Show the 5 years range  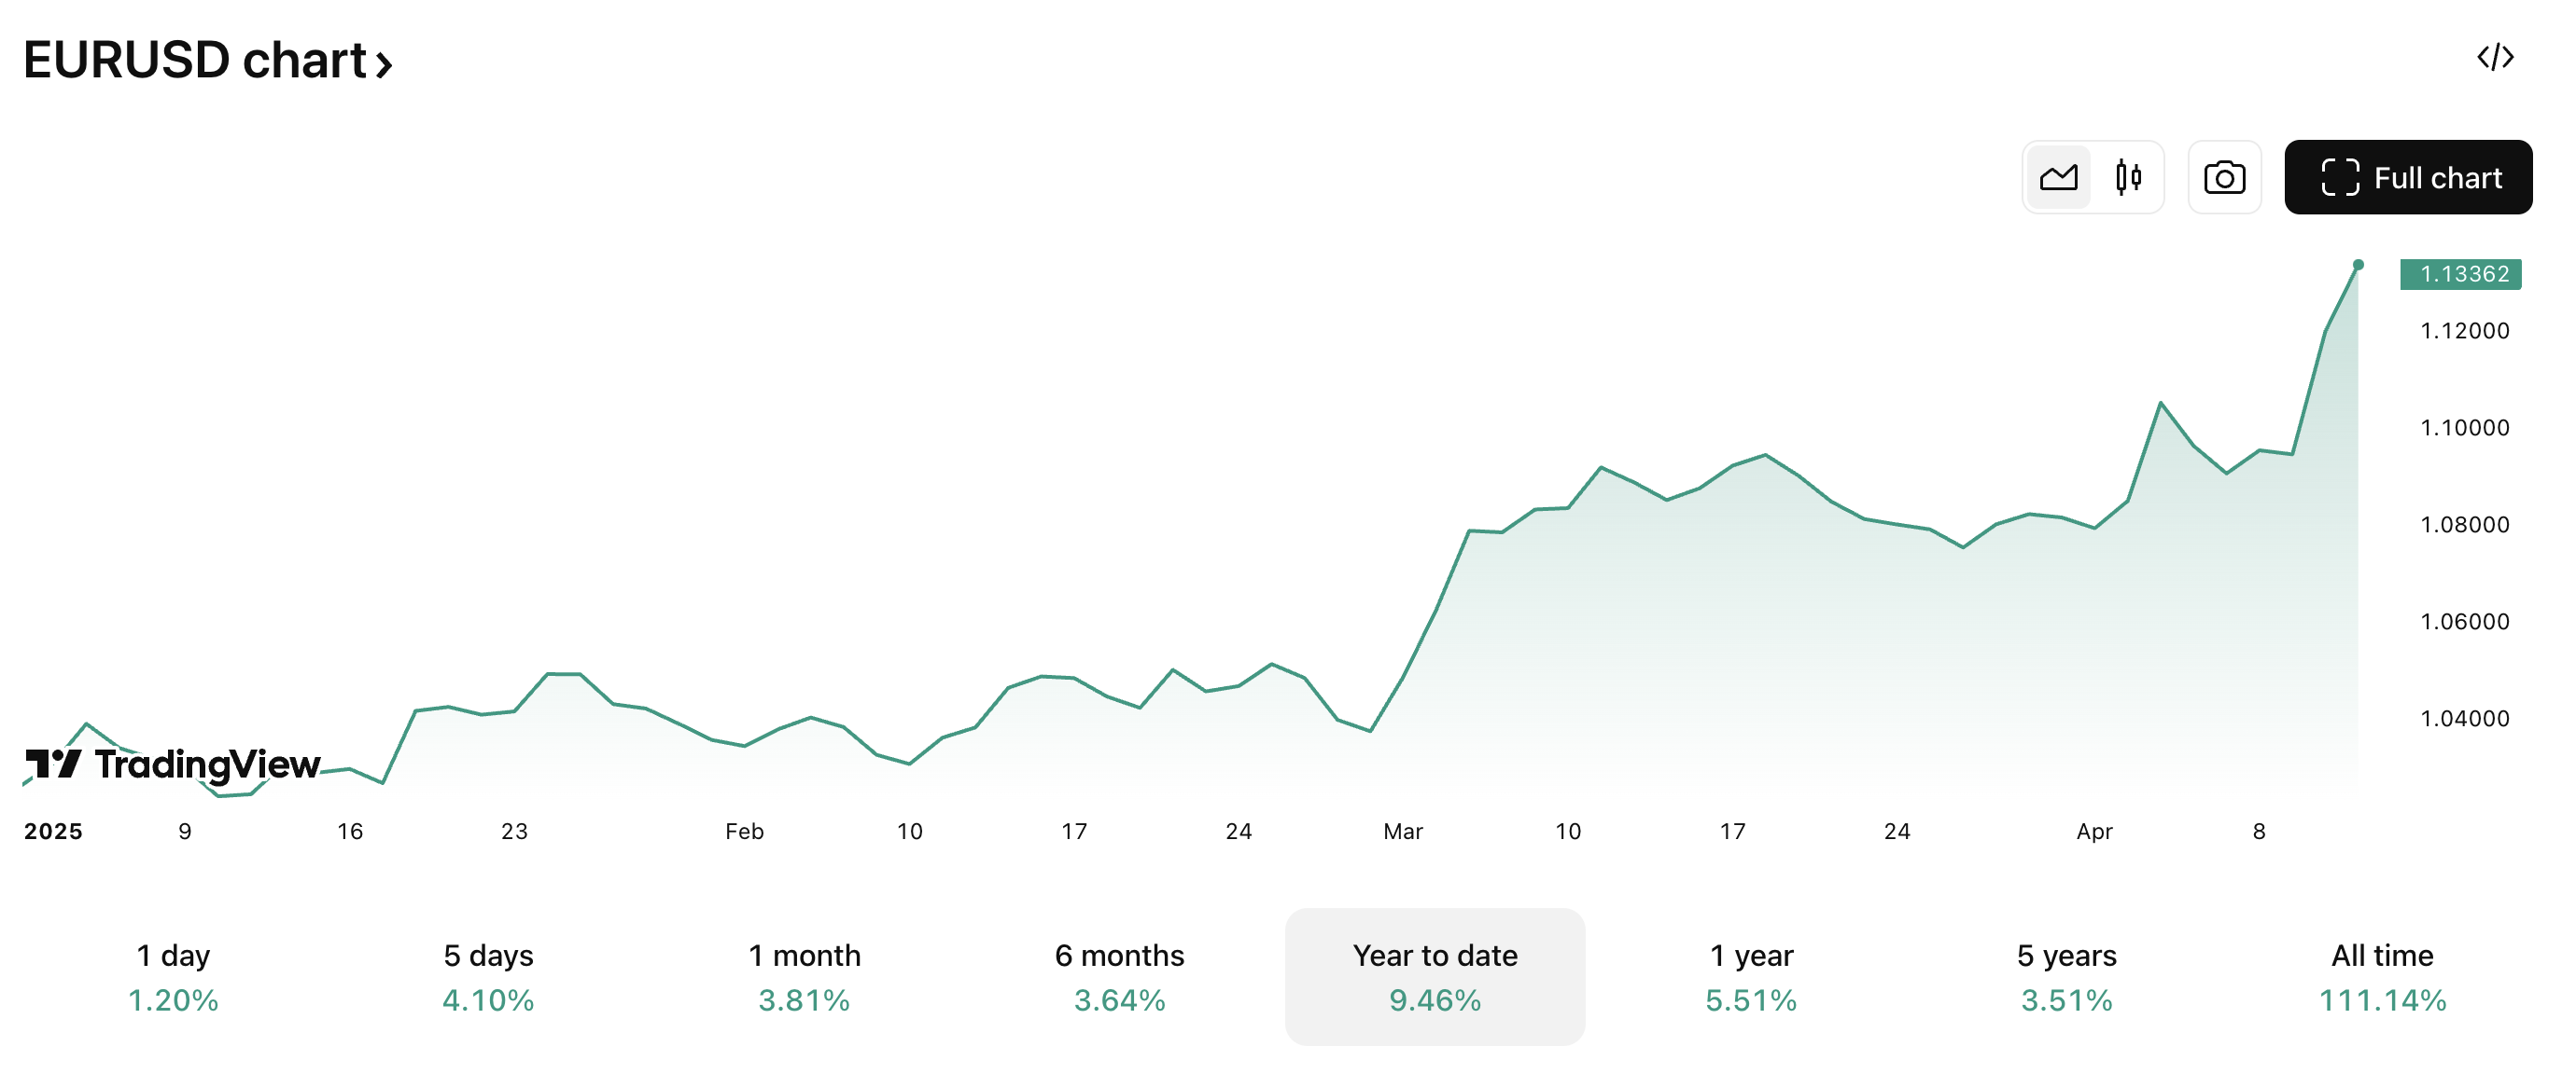click(2066, 976)
